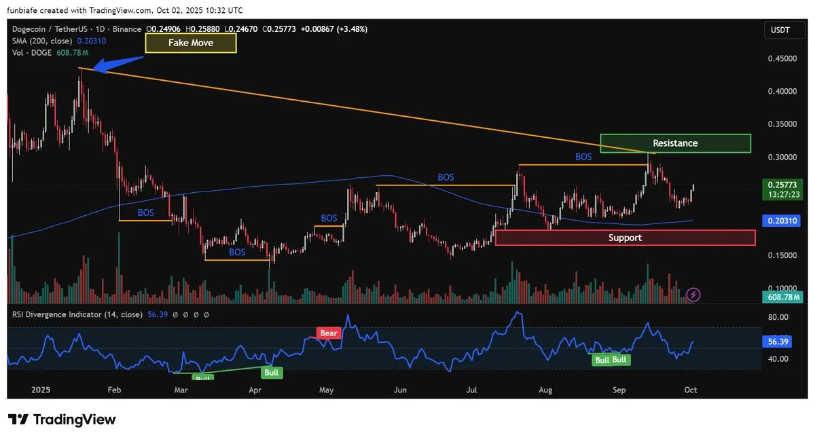Click the Sep label on time axis

(619, 390)
